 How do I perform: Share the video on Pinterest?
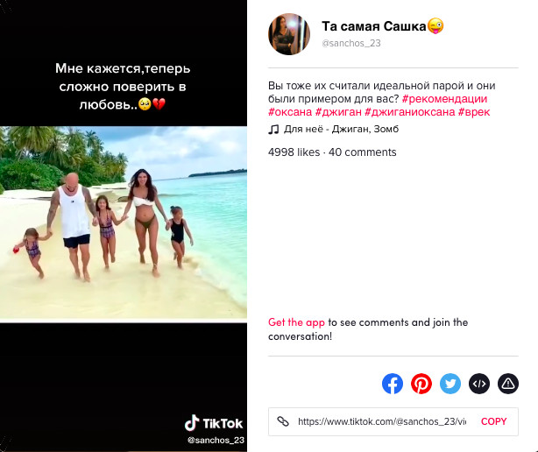coord(421,384)
